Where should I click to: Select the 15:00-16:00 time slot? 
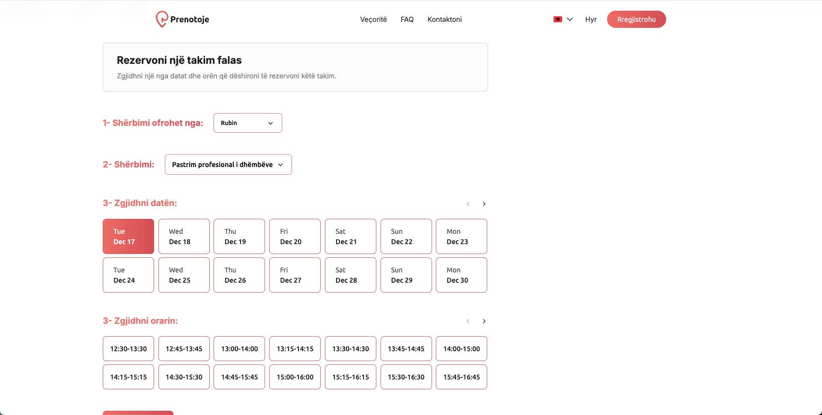coord(295,377)
